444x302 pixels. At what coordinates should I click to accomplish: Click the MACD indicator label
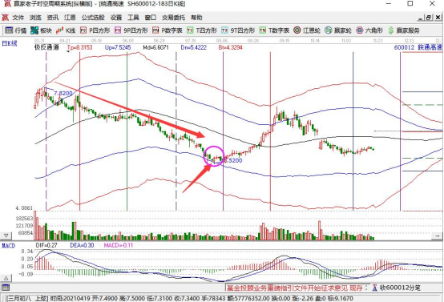(x=9, y=245)
